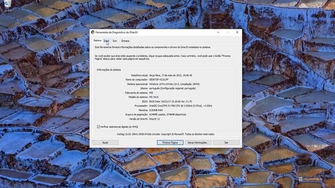335x188 pixels.
Task: Toggle the WHQL digital signatures checkbox
Action: [98, 126]
